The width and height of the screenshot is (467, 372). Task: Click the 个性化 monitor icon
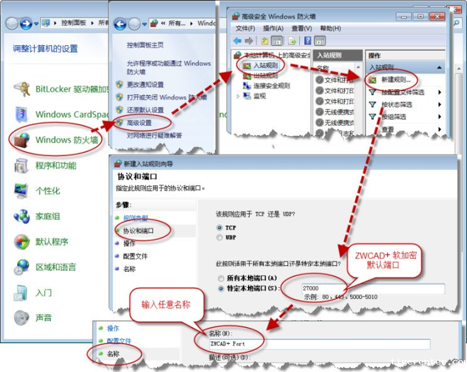tap(22, 190)
